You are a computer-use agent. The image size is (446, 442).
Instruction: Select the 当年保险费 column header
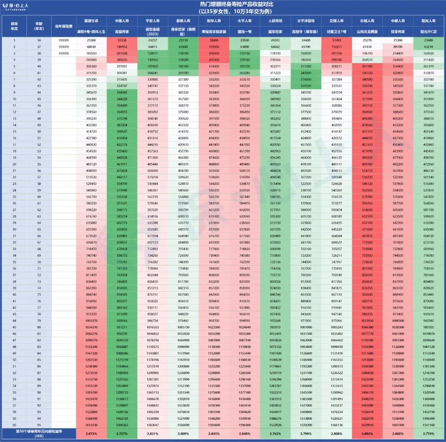(x=64, y=26)
